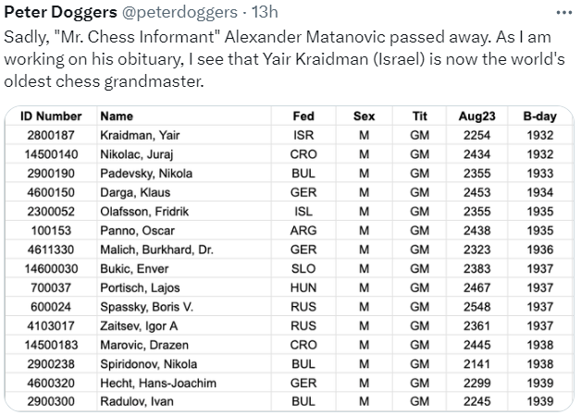Screen dimensions: 581x415
Task: Click the Fed column header
Action: [303, 116]
